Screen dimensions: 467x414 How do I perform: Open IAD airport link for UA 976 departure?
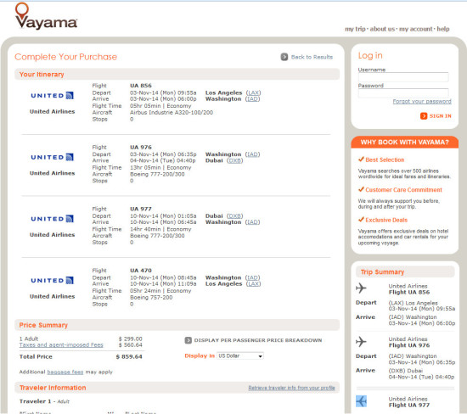[x=252, y=154]
